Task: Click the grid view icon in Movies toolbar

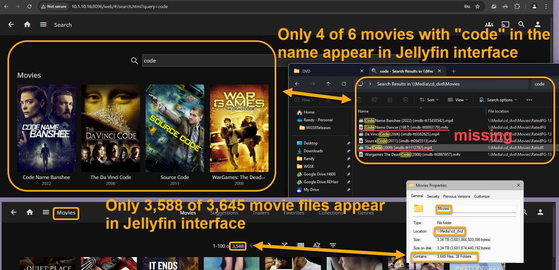Action: tap(301, 245)
